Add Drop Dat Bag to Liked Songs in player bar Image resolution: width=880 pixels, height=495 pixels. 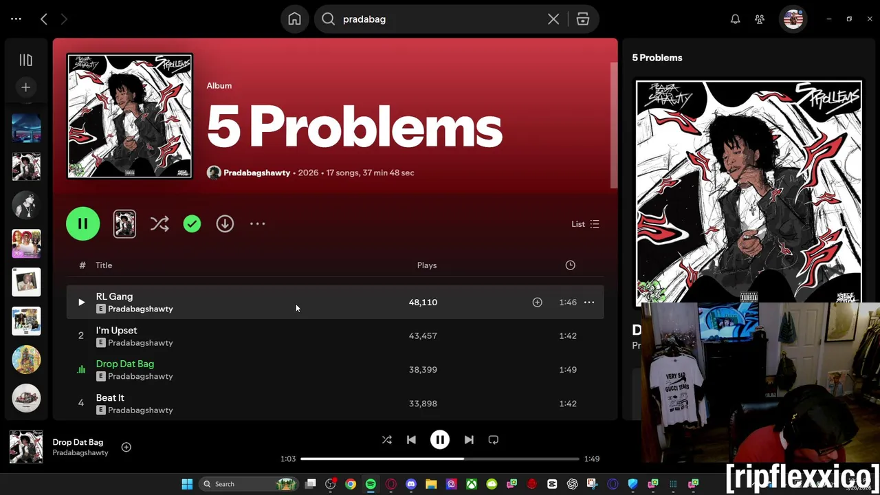pyautogui.click(x=126, y=447)
